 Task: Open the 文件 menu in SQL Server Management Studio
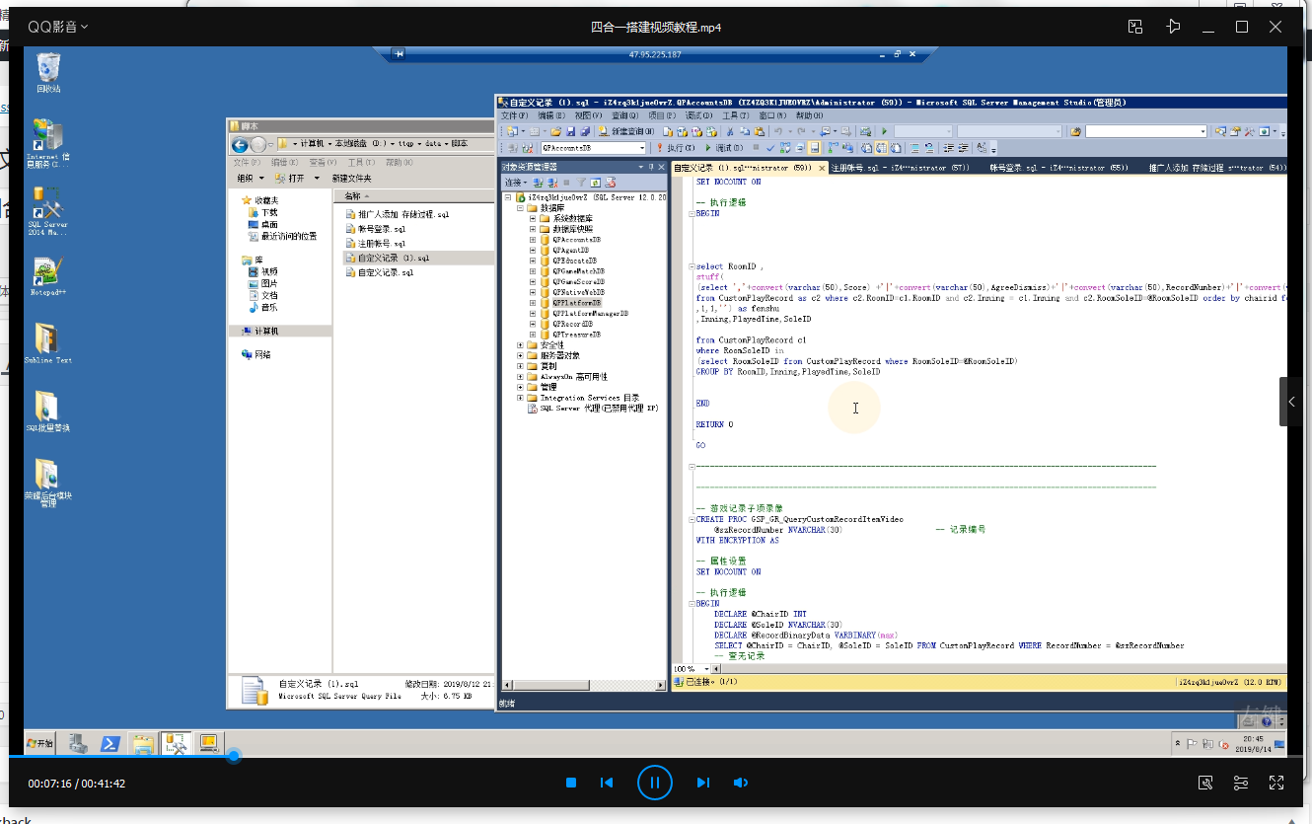pos(514,115)
